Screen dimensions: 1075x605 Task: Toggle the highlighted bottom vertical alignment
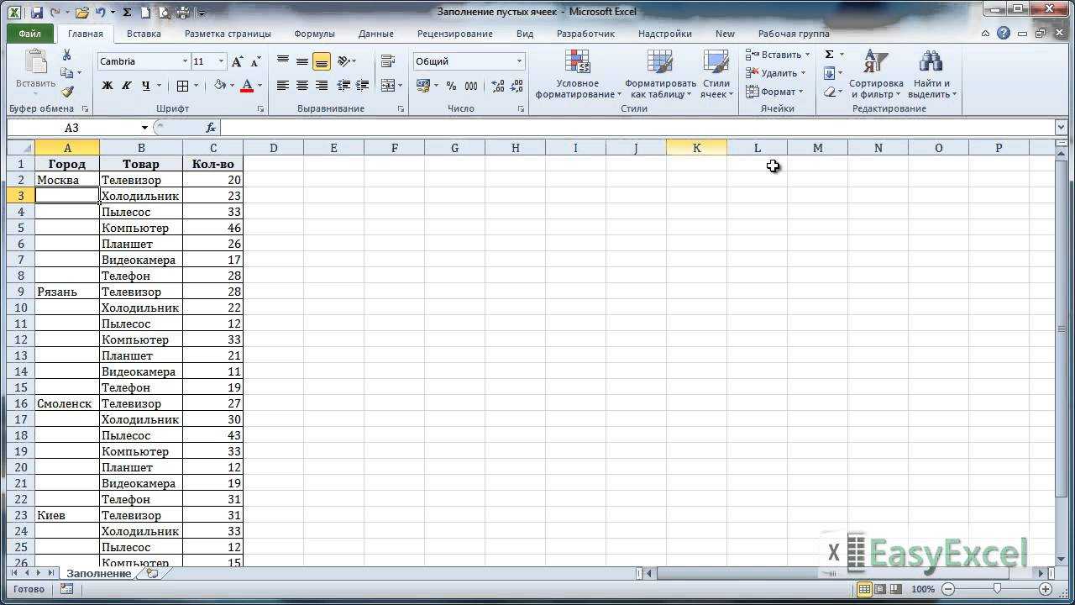(321, 61)
